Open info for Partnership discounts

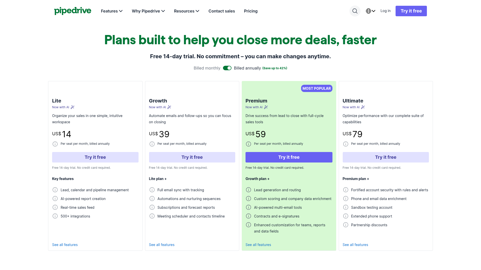coord(346,225)
